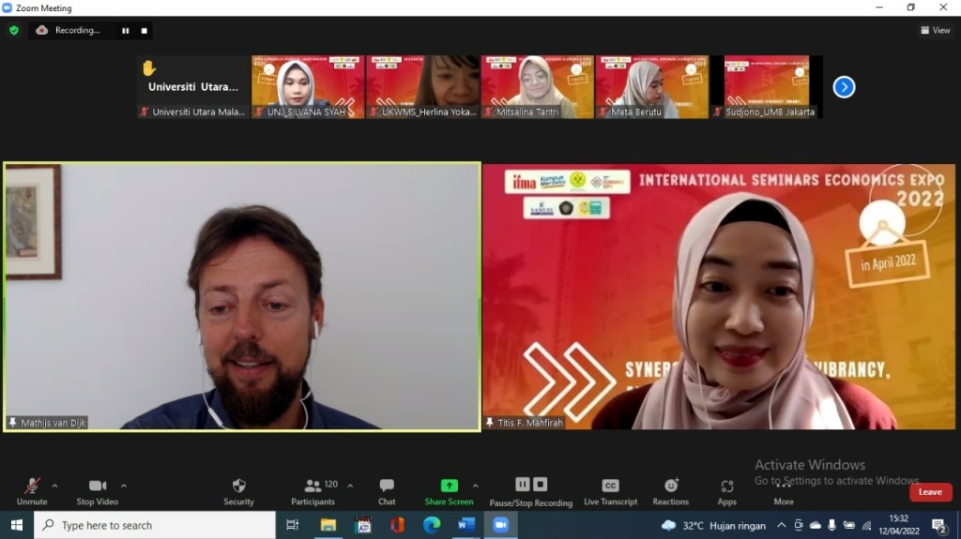The image size is (961, 539).
Task: Select Meta Berutu video thumbnail
Action: pos(652,86)
